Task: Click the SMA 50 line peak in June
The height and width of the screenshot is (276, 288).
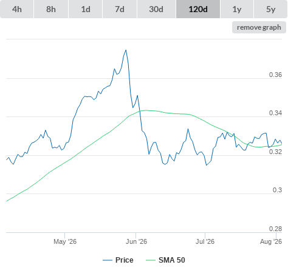Action: [x=146, y=110]
